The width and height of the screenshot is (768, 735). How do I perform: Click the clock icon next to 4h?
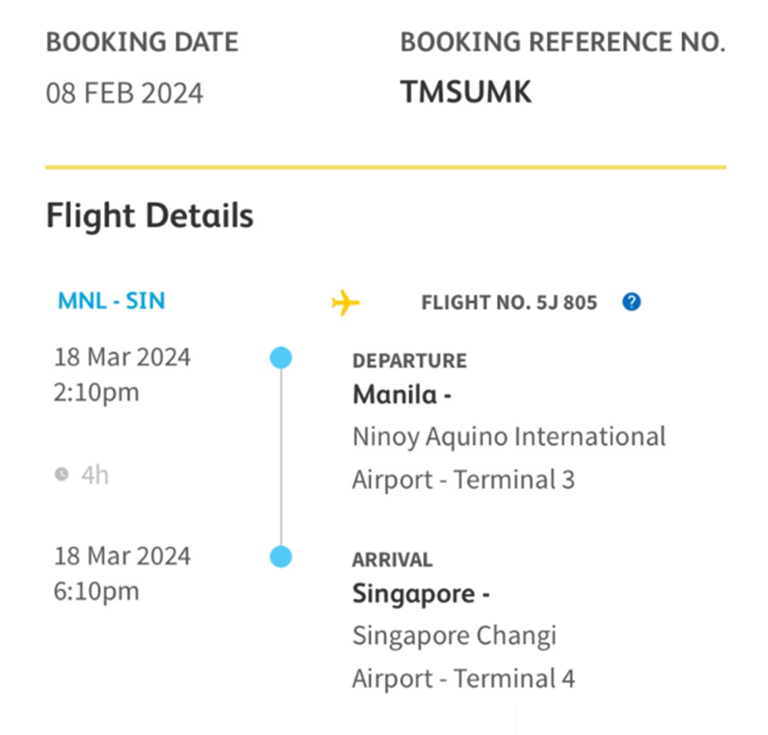[x=61, y=474]
